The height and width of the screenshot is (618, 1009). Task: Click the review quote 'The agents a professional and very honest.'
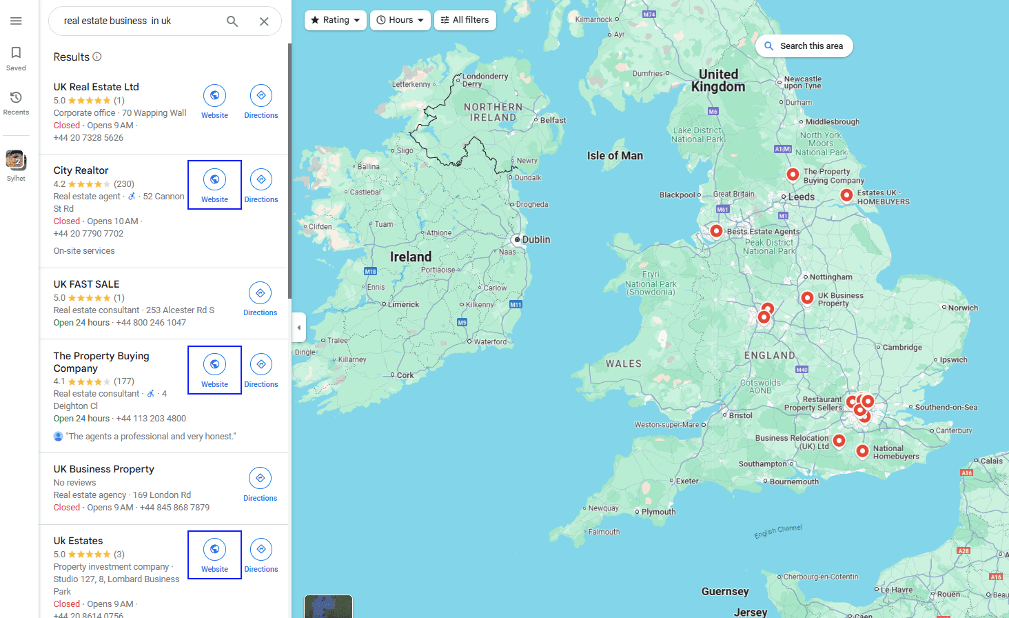tap(151, 437)
